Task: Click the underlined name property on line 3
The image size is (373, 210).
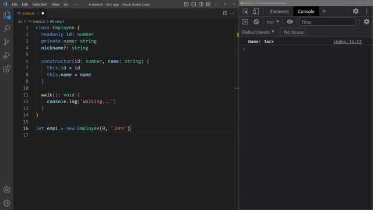Action: tap(69, 41)
